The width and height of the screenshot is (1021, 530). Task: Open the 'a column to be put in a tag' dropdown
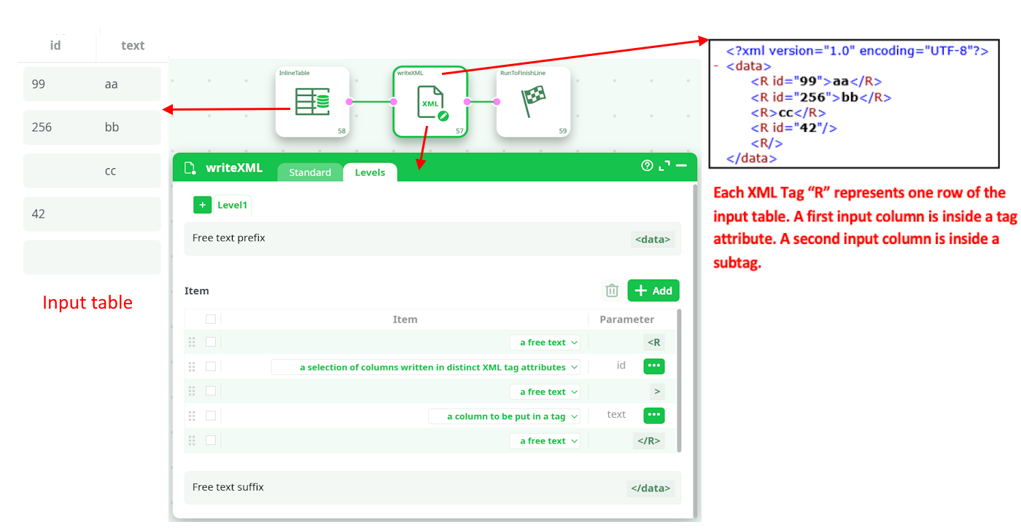coord(505,416)
